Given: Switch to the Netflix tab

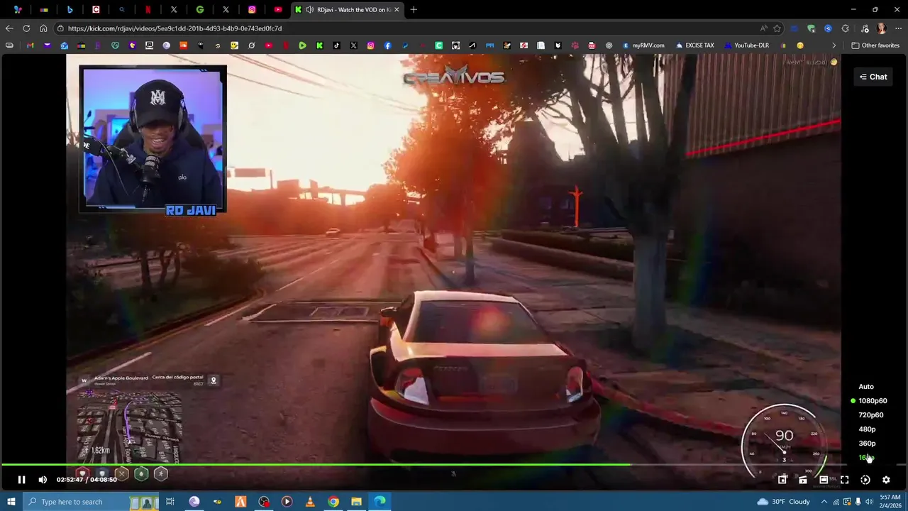Looking at the screenshot, I should coord(148,9).
